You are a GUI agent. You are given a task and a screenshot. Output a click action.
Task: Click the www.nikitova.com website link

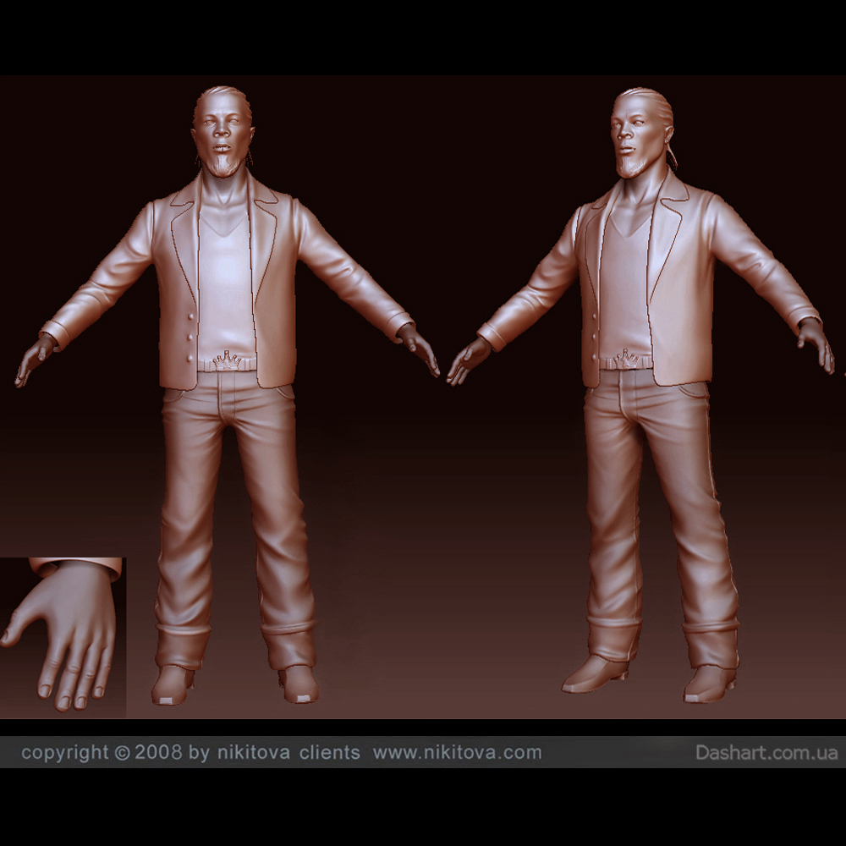457,752
